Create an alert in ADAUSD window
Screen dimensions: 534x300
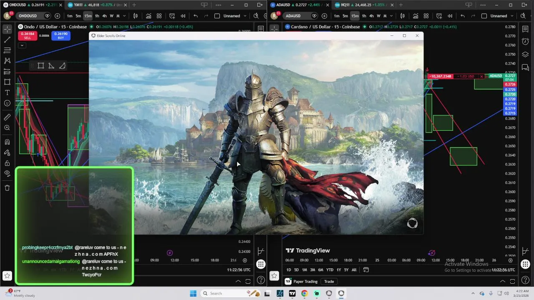(x=439, y=16)
